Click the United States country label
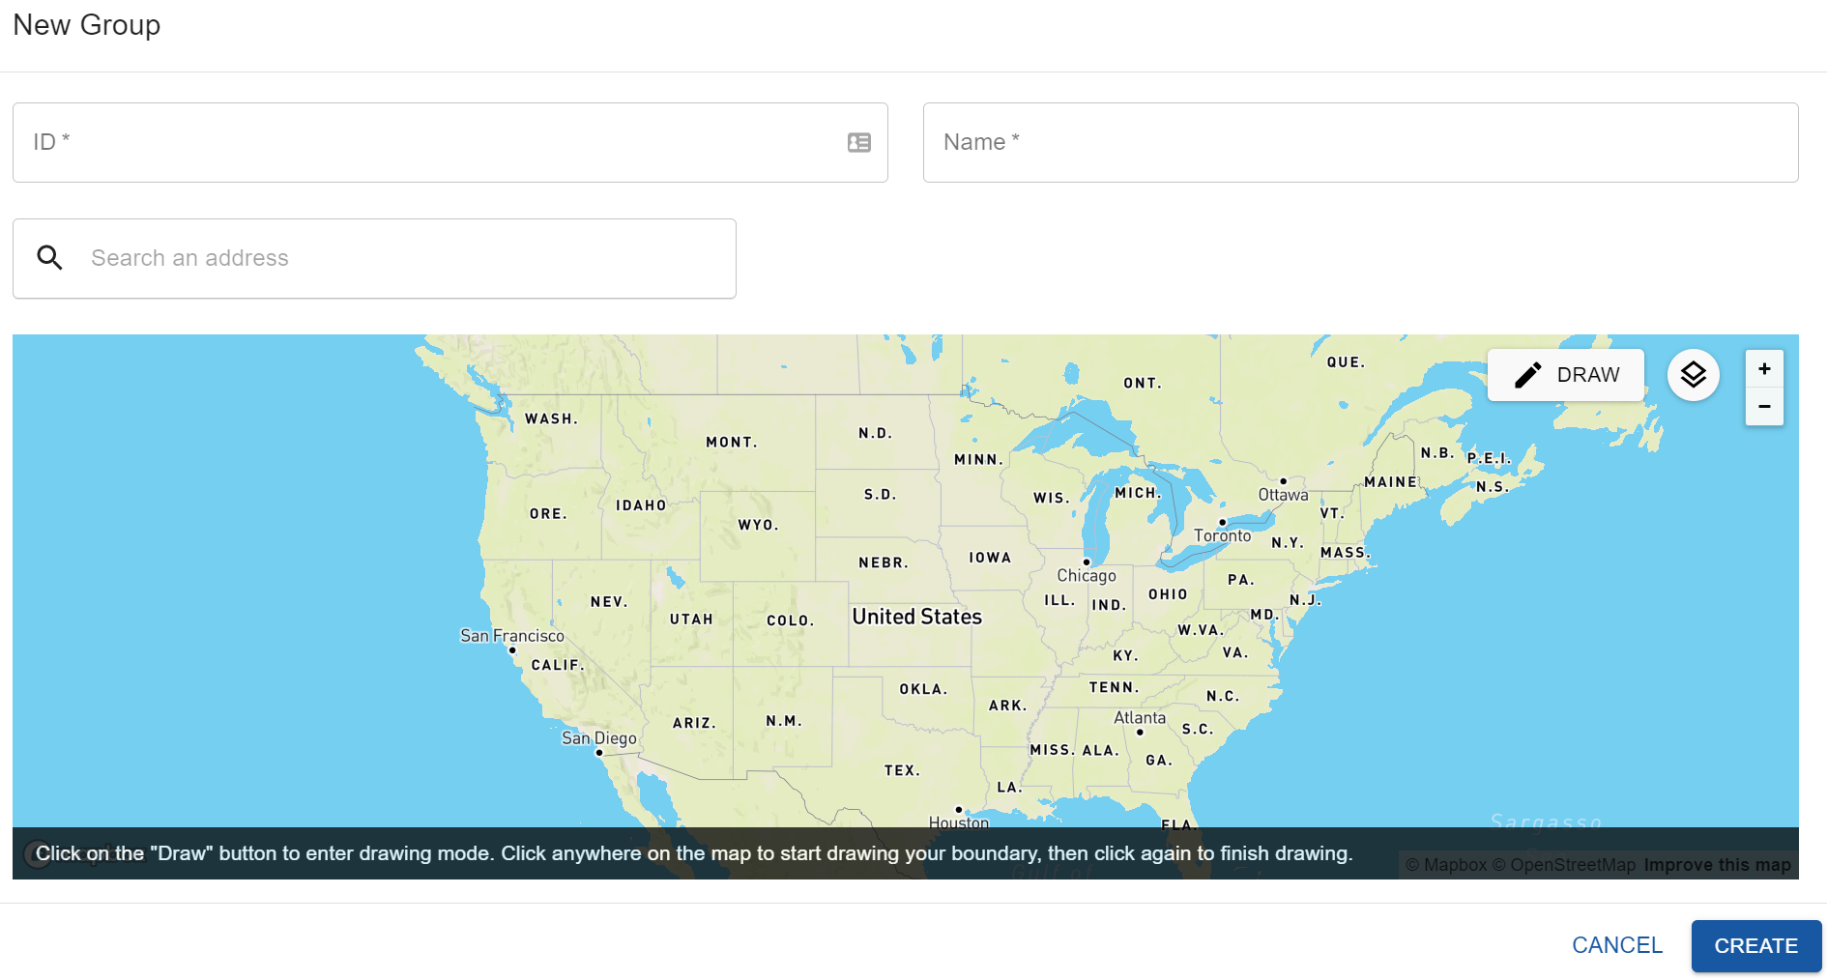1827x980 pixels. point(916,617)
